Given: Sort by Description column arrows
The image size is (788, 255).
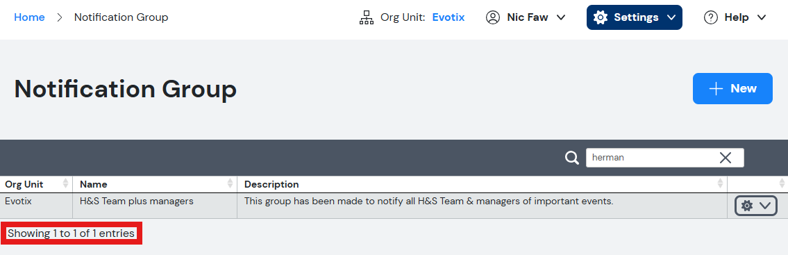Looking at the screenshot, I should coord(721,183).
